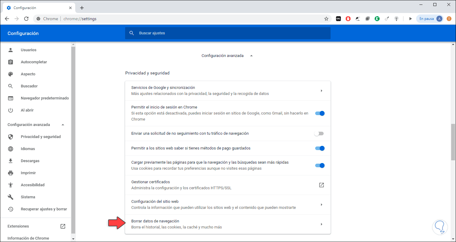
Task: Select Idiomas from the sidebar menu
Action: 28,149
